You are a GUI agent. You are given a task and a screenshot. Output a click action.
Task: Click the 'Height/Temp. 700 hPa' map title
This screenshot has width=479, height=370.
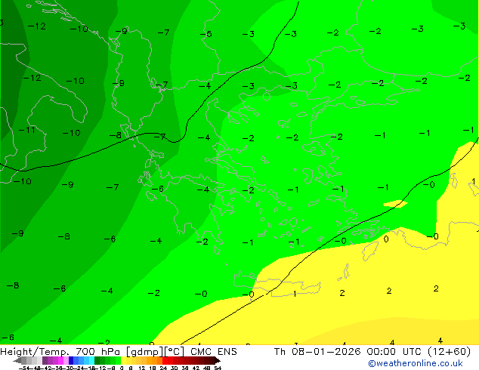59,352
